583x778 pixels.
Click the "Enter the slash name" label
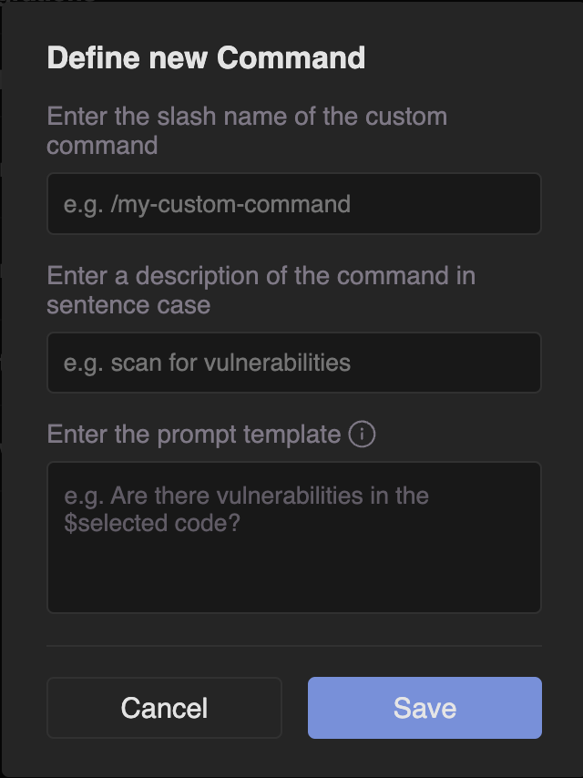pos(246,118)
